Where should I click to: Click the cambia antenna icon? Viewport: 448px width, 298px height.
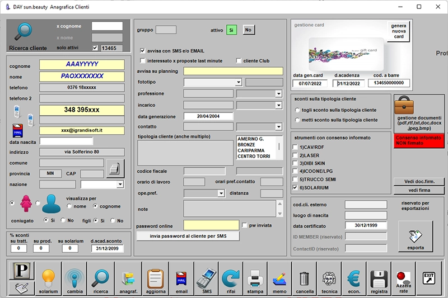click(74, 278)
